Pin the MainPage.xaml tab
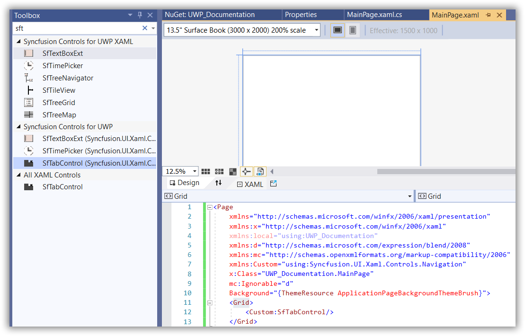525x336 pixels. (489, 15)
